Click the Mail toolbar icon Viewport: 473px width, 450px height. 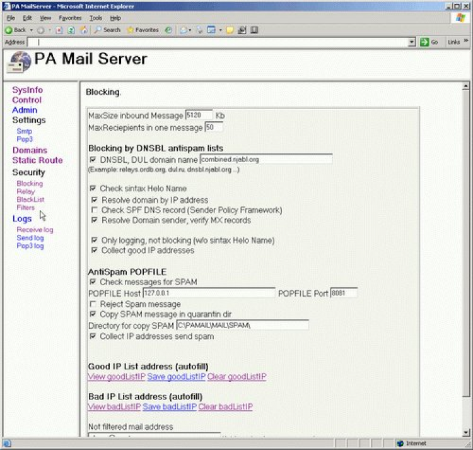tap(183, 30)
